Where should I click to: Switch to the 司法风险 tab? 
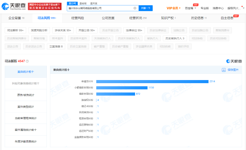click(x=47, y=18)
